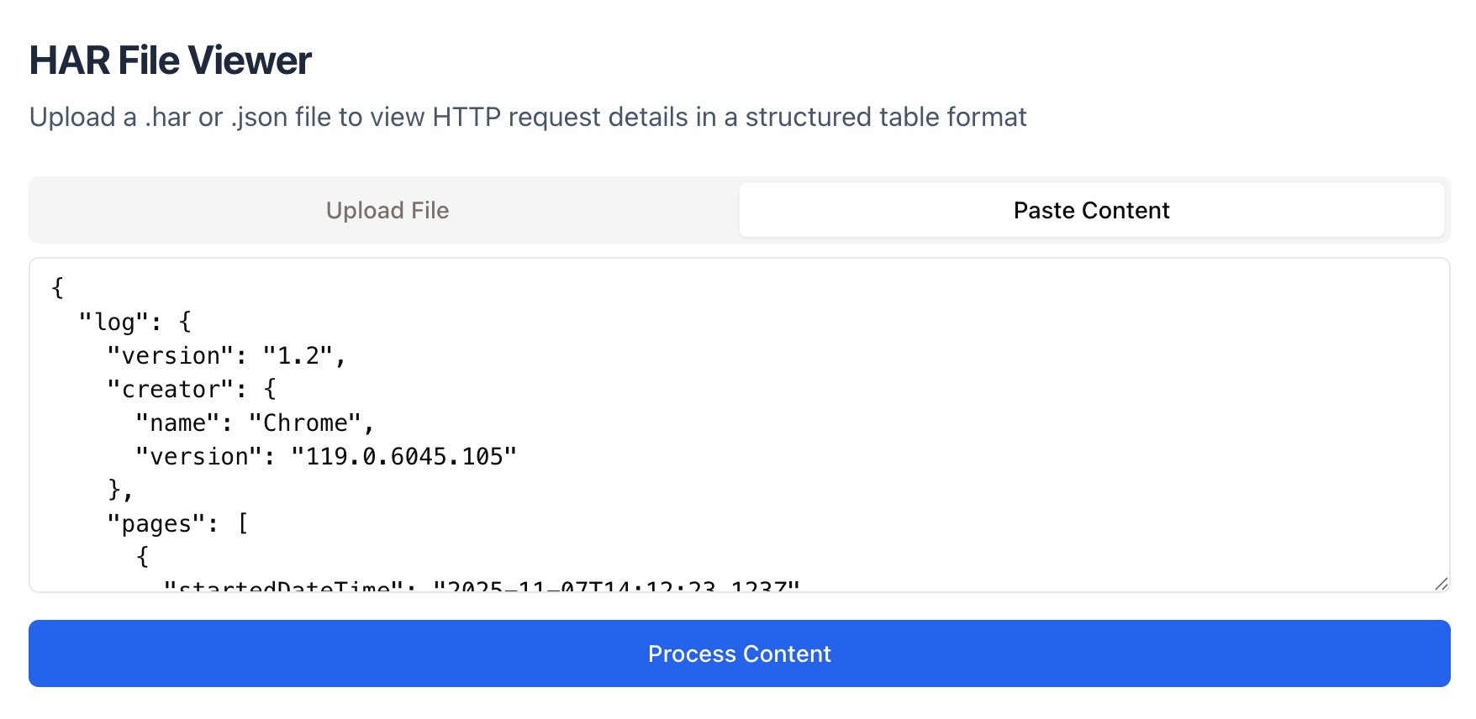
Task: Place cursor on the "version": "1.2" line
Action: [x=227, y=355]
